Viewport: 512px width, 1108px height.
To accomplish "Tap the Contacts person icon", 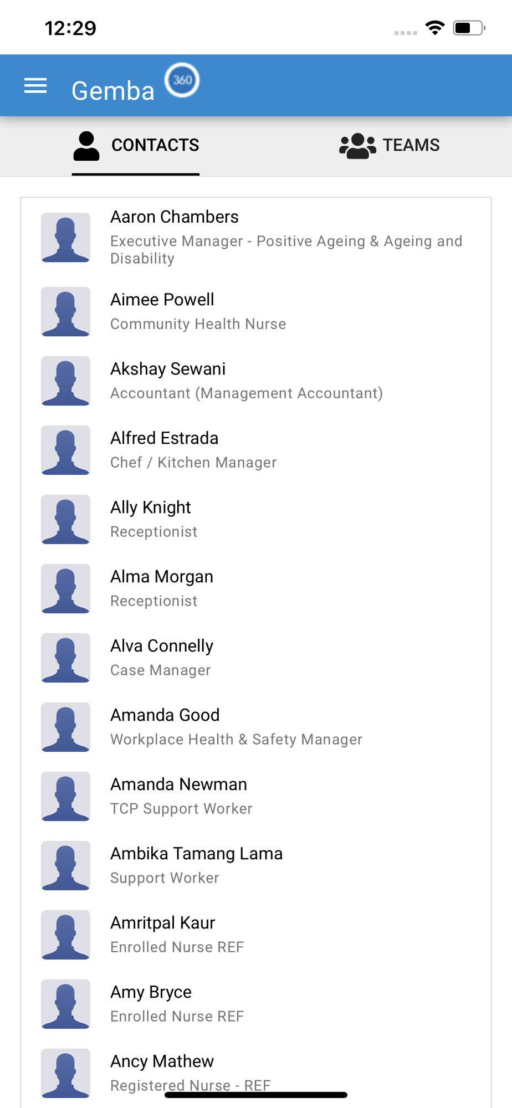I will tap(86, 146).
